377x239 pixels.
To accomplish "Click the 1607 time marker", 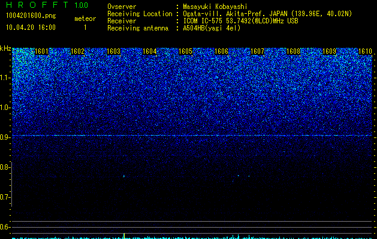I will point(257,51).
